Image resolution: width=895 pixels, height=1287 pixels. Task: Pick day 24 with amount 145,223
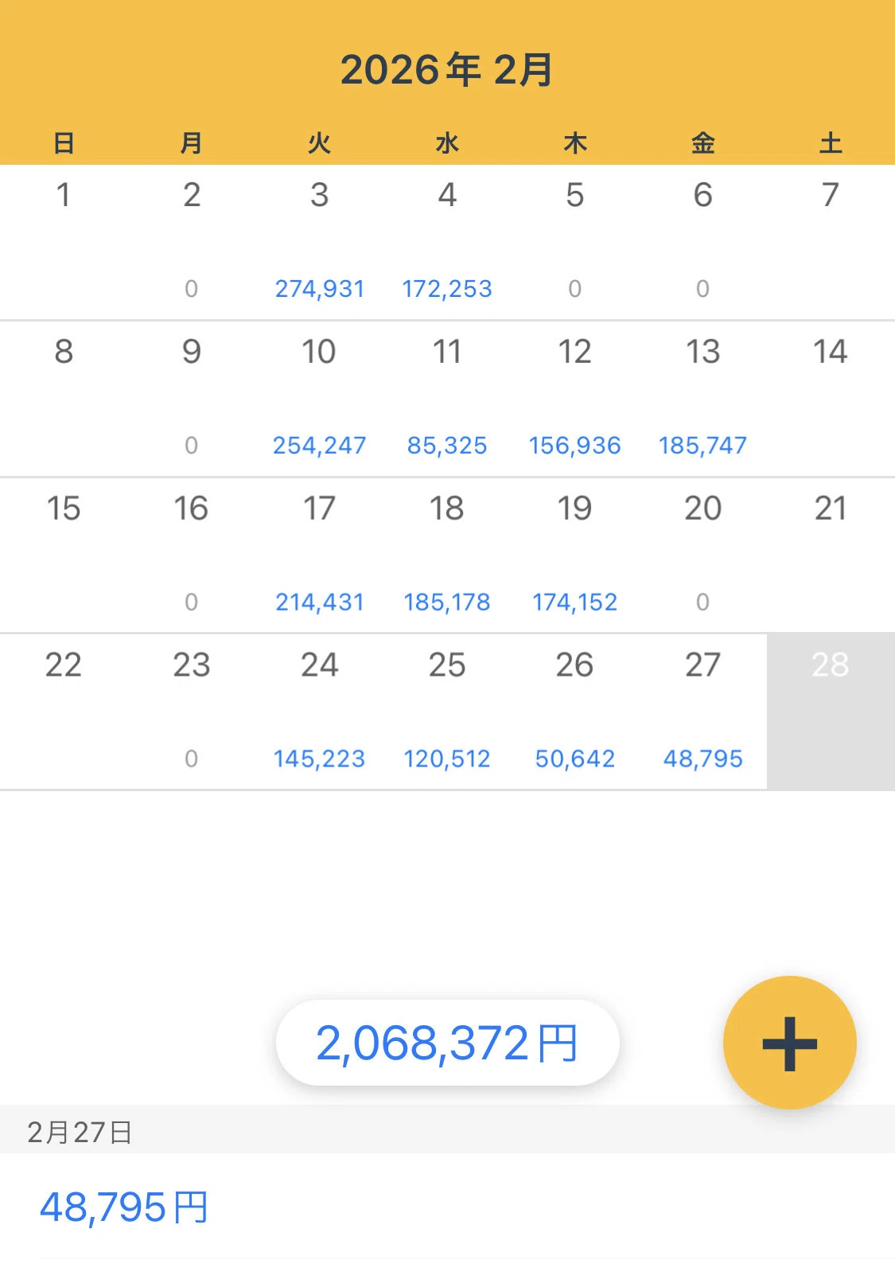320,712
